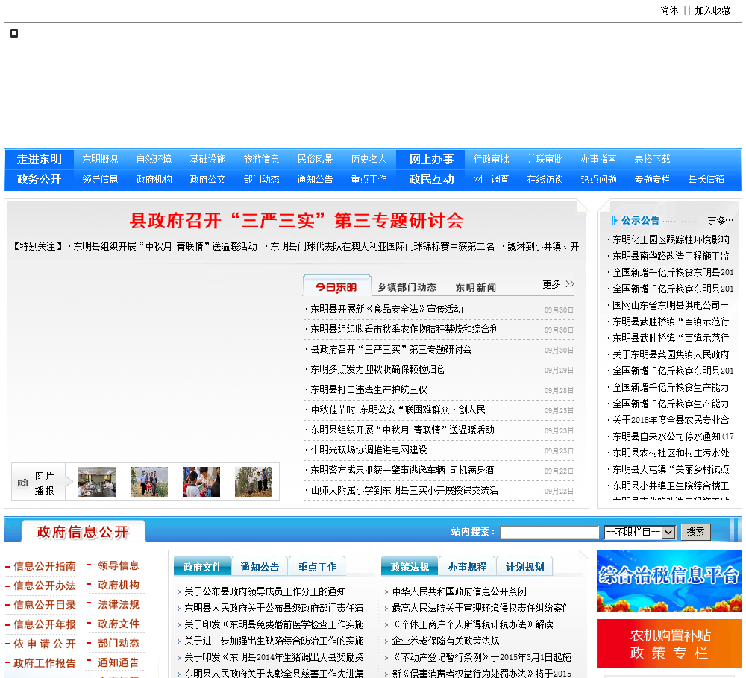Go to 表格下载 in navigation bar
746x678 pixels.
652,159
